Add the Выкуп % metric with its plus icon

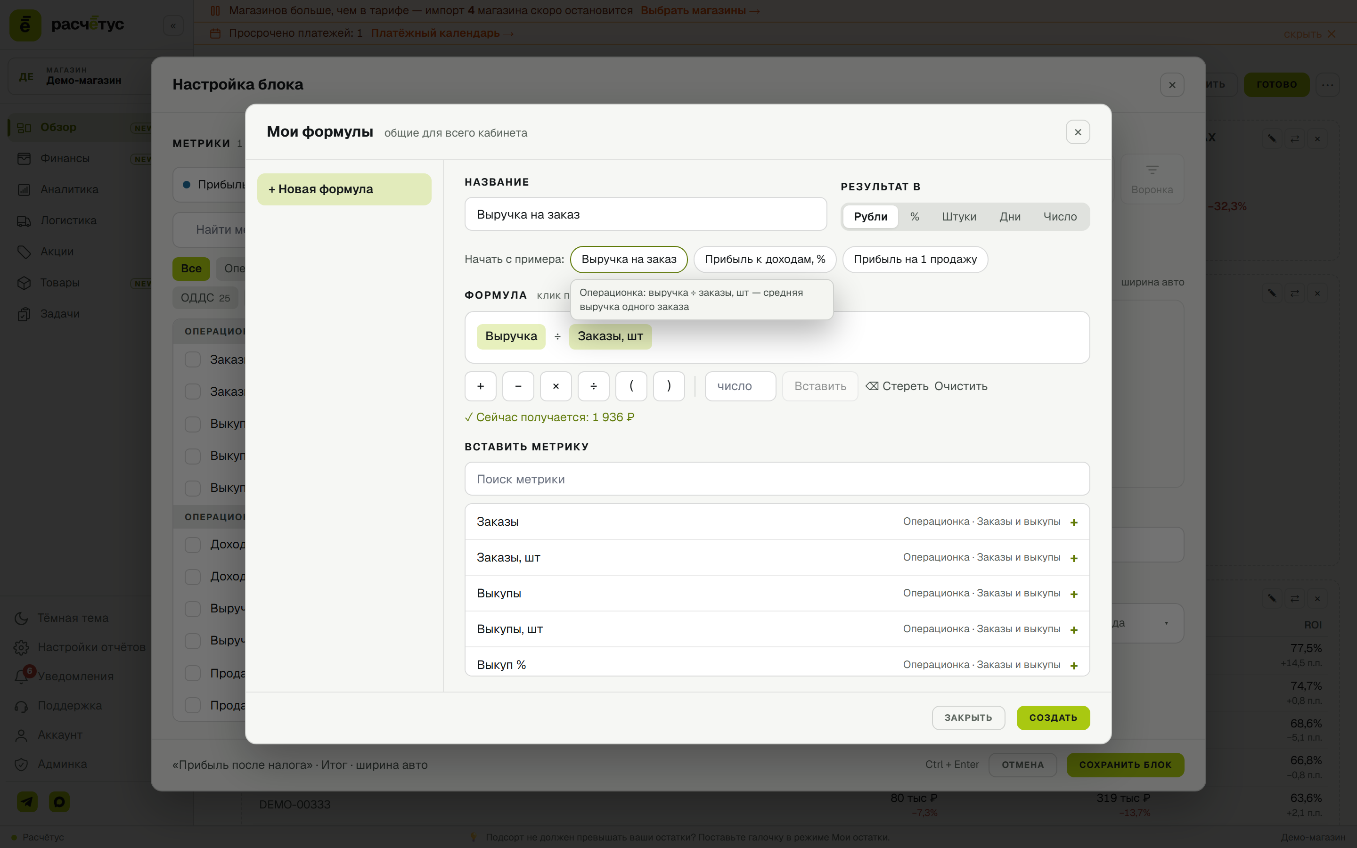point(1074,666)
